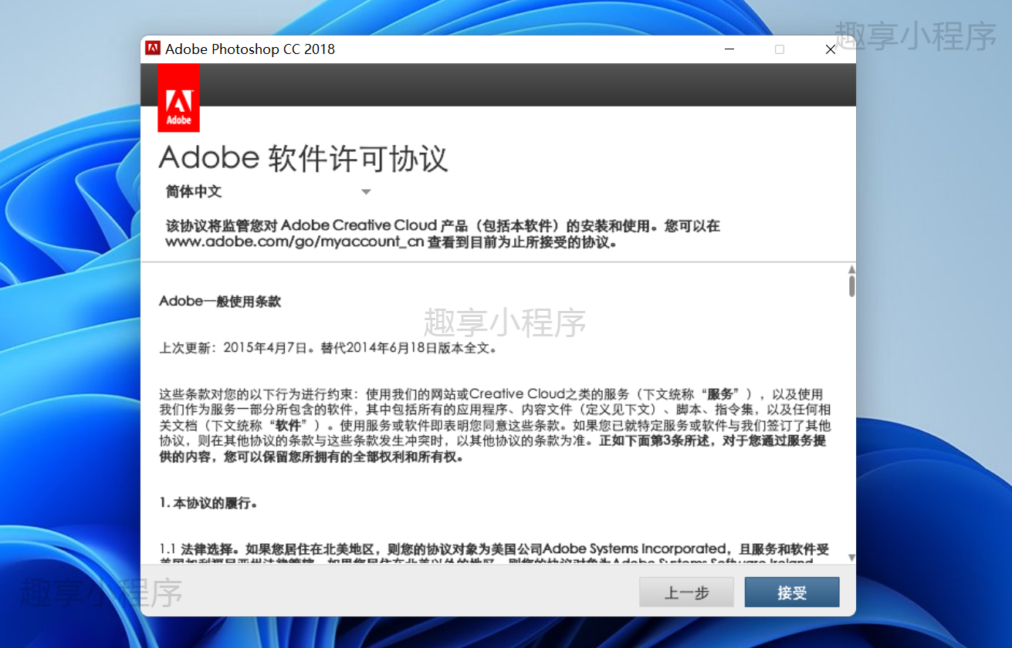Click the scrollbar up arrow in license text
1012x648 pixels.
tap(851, 270)
